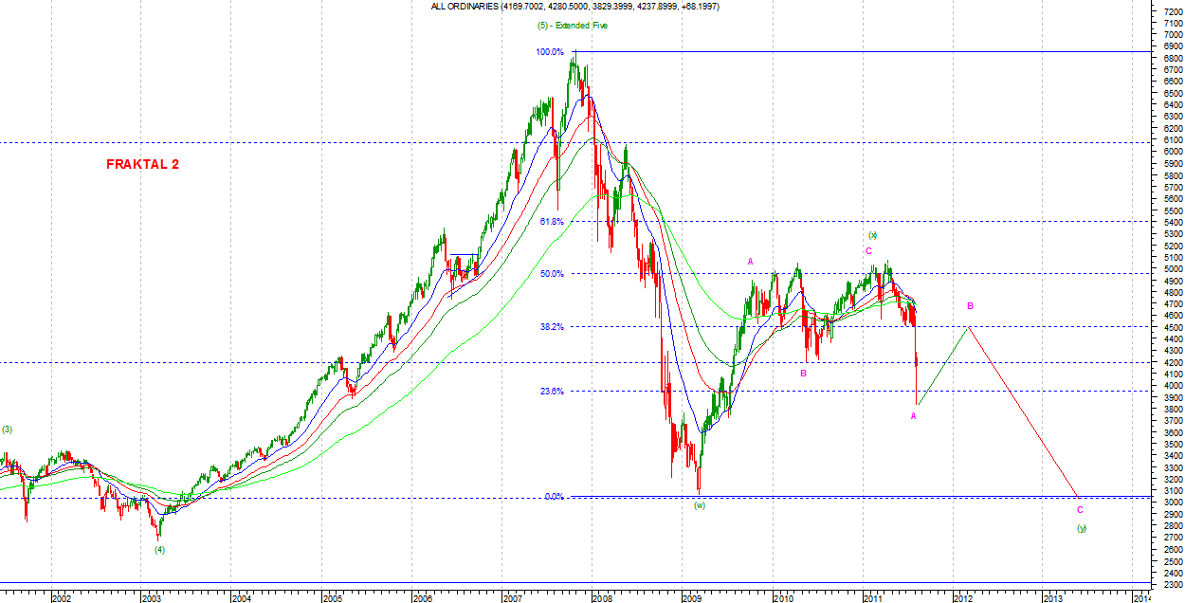
Task: Select the projected pink C label near 2013
Action: tap(1080, 510)
